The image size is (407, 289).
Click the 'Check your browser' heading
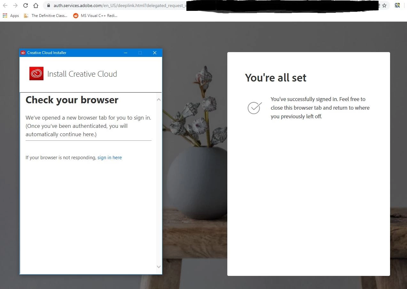tap(72, 100)
